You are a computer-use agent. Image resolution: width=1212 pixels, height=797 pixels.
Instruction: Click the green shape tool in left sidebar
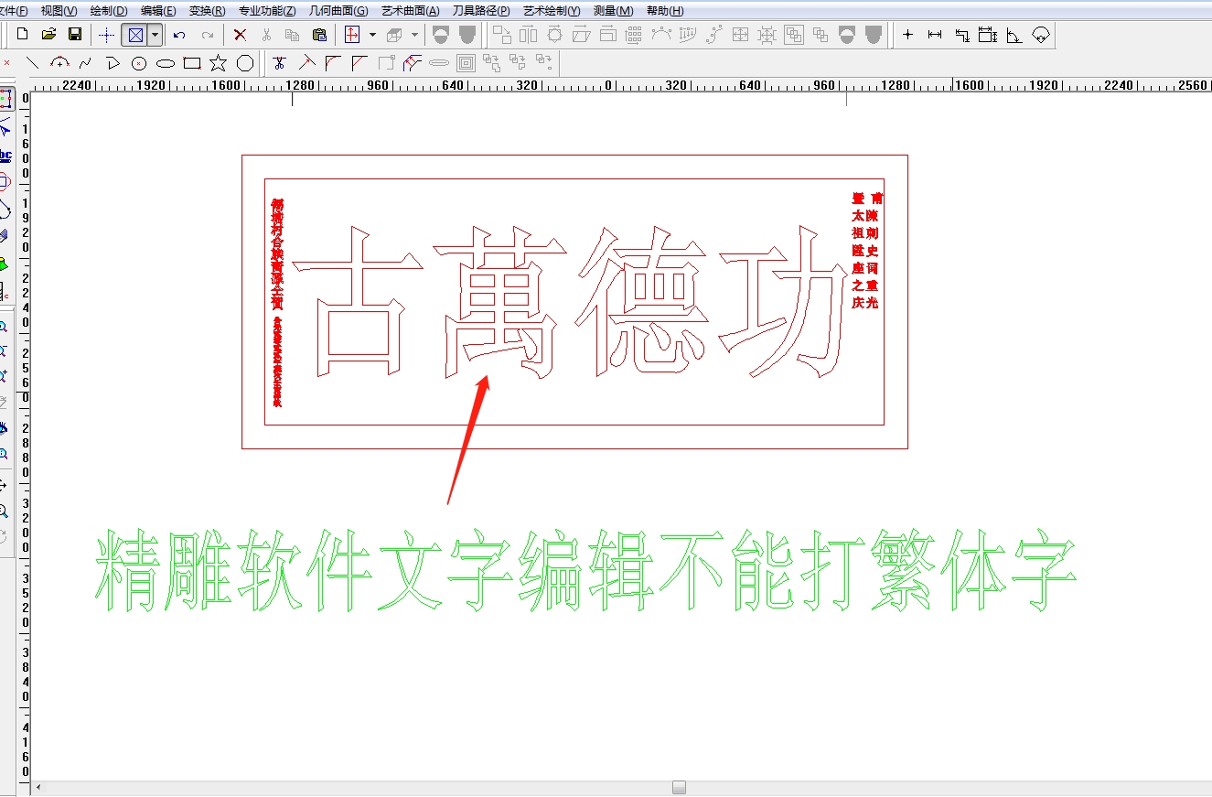[5, 264]
